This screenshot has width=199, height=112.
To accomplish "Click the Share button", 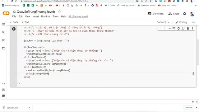I will tap(174, 14).
